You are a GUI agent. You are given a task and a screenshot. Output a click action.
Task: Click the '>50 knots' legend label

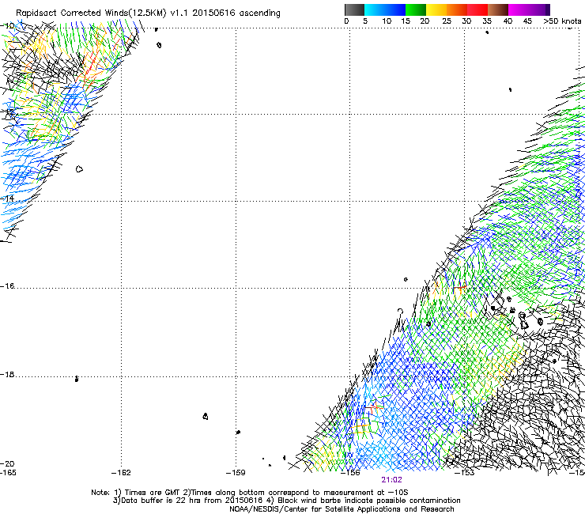coord(562,21)
